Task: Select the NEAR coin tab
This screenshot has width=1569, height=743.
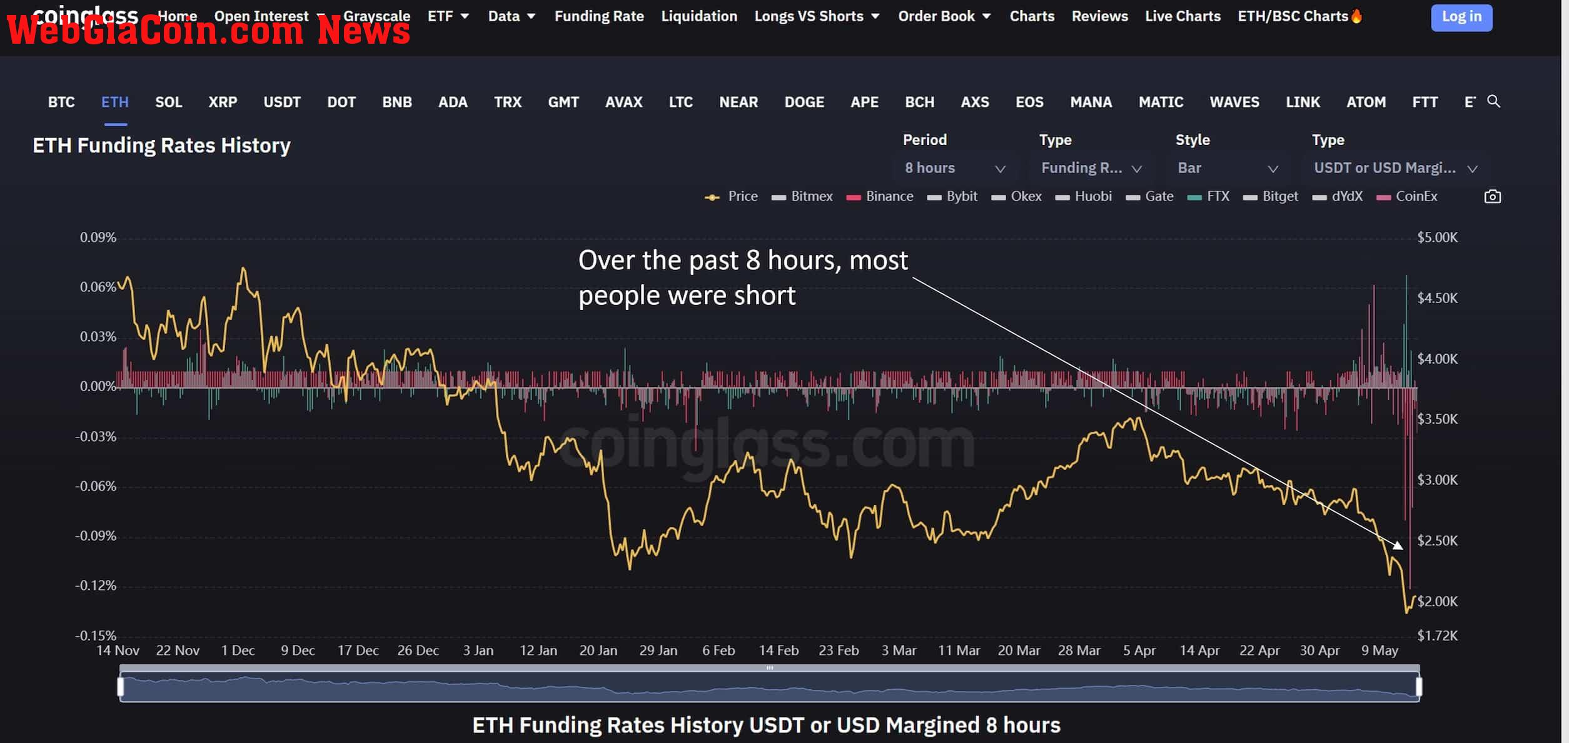Action: [x=739, y=102]
